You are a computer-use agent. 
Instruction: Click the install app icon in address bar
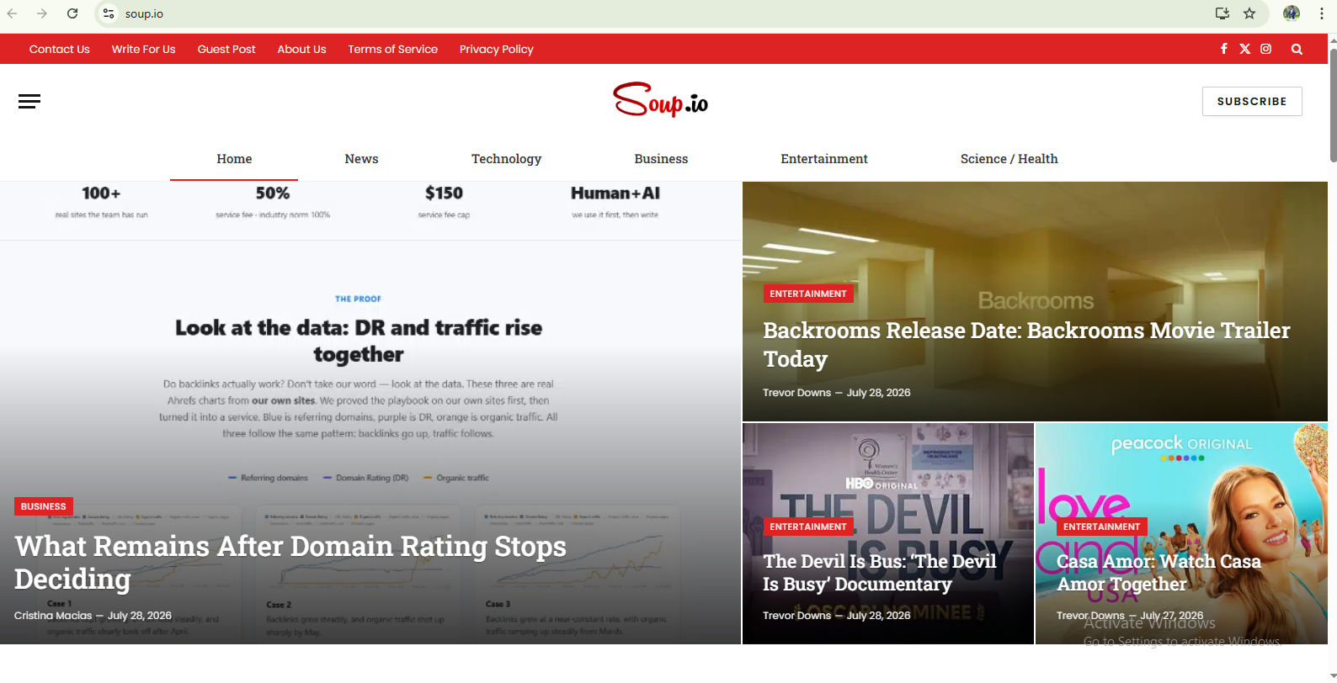click(x=1222, y=13)
